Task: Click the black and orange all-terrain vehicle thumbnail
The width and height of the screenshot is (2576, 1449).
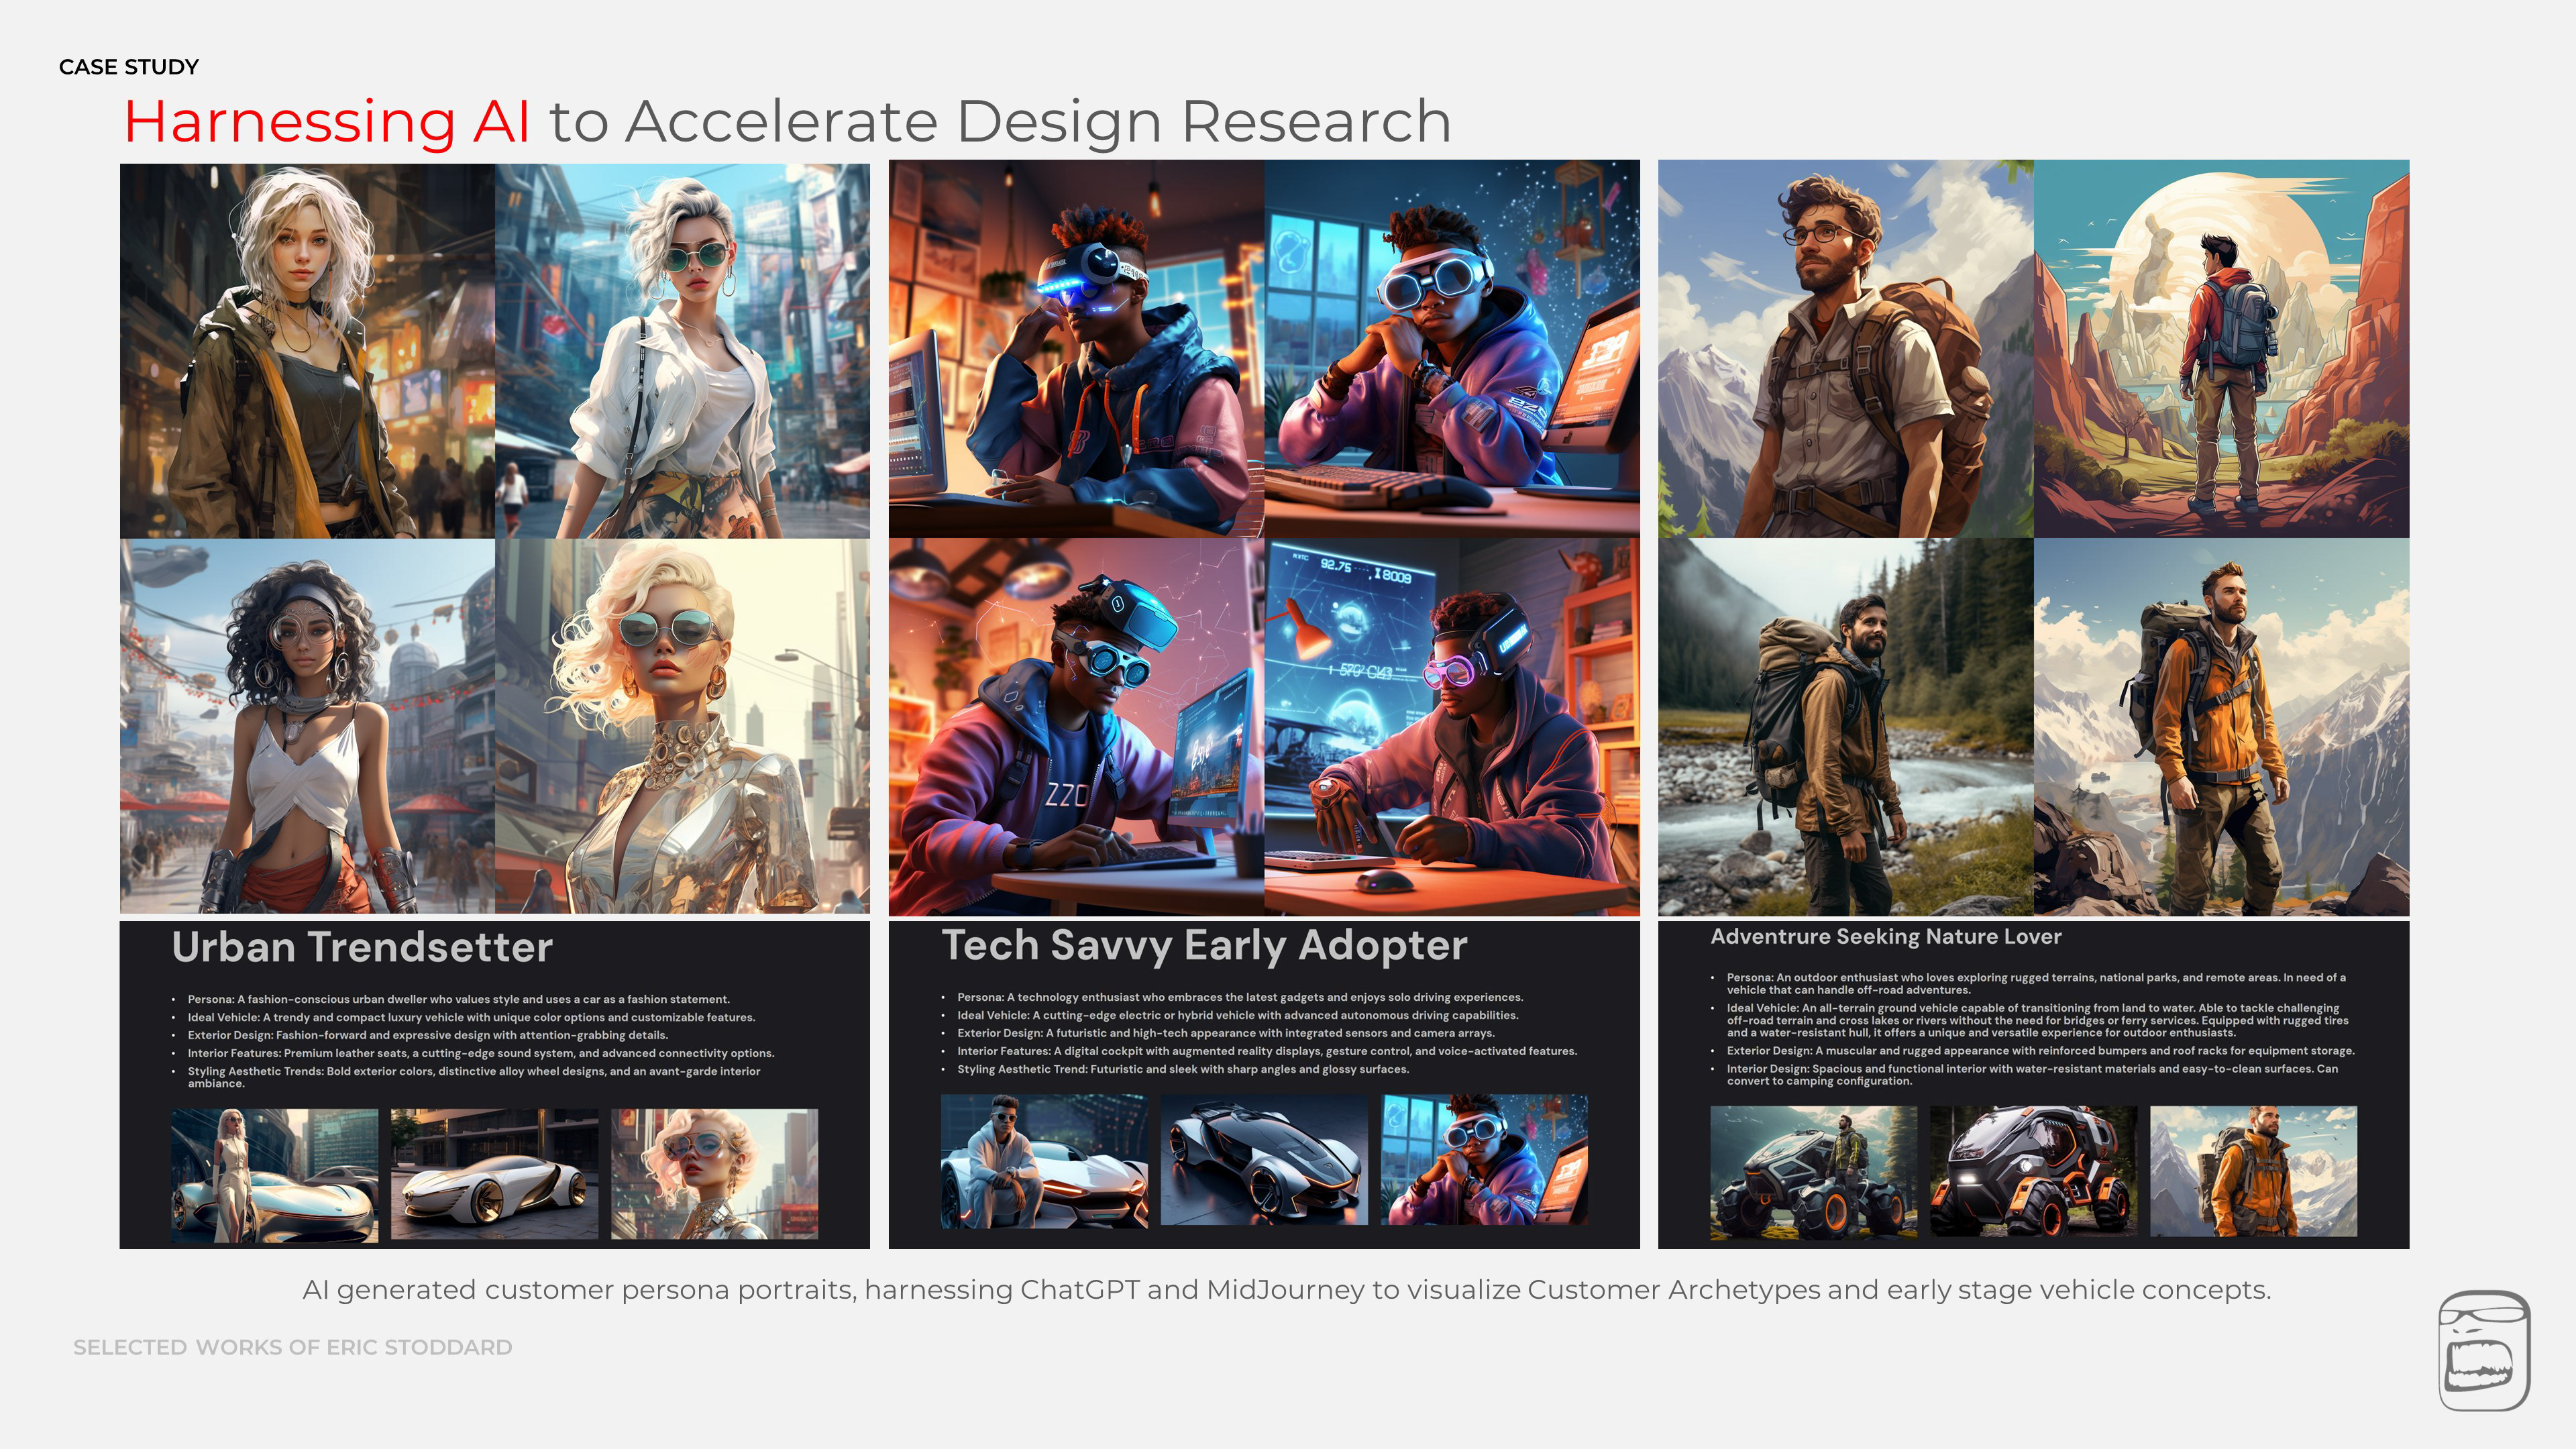Action: click(2033, 1171)
